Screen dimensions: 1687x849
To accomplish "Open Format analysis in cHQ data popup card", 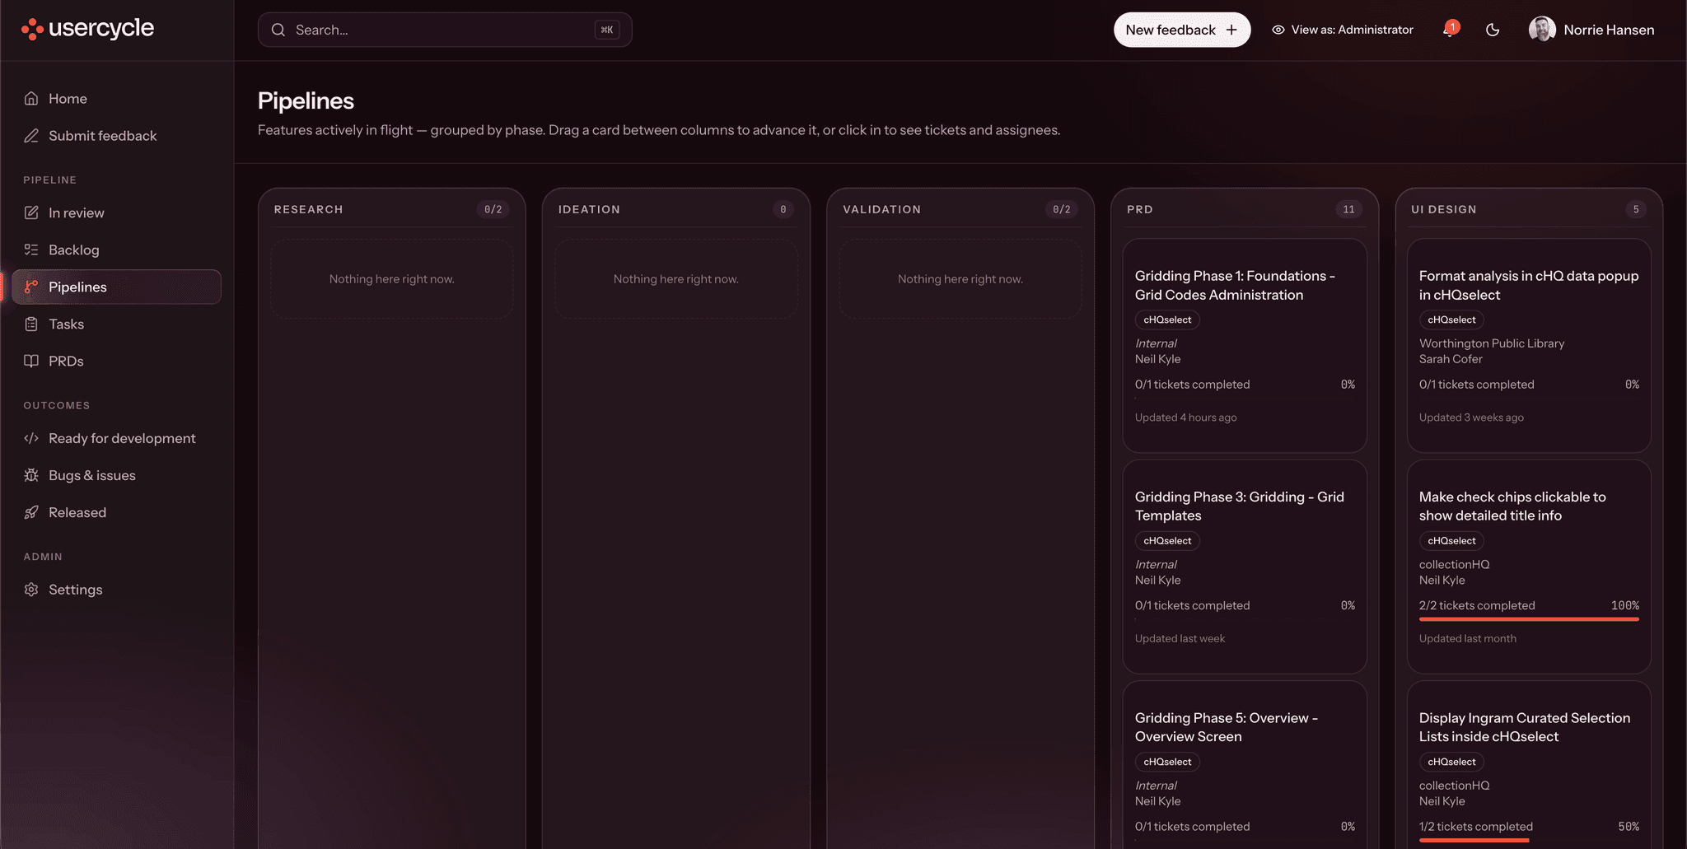I will click(1529, 346).
